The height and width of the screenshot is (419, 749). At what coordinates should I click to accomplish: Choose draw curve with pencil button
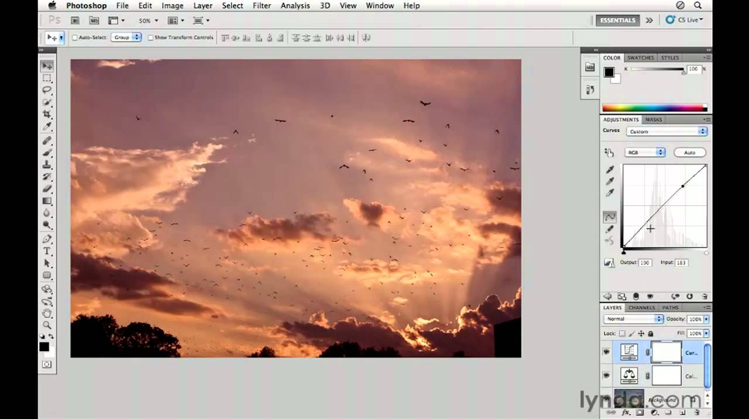[x=610, y=229]
